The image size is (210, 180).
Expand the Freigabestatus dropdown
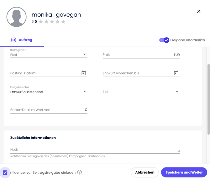(49, 92)
